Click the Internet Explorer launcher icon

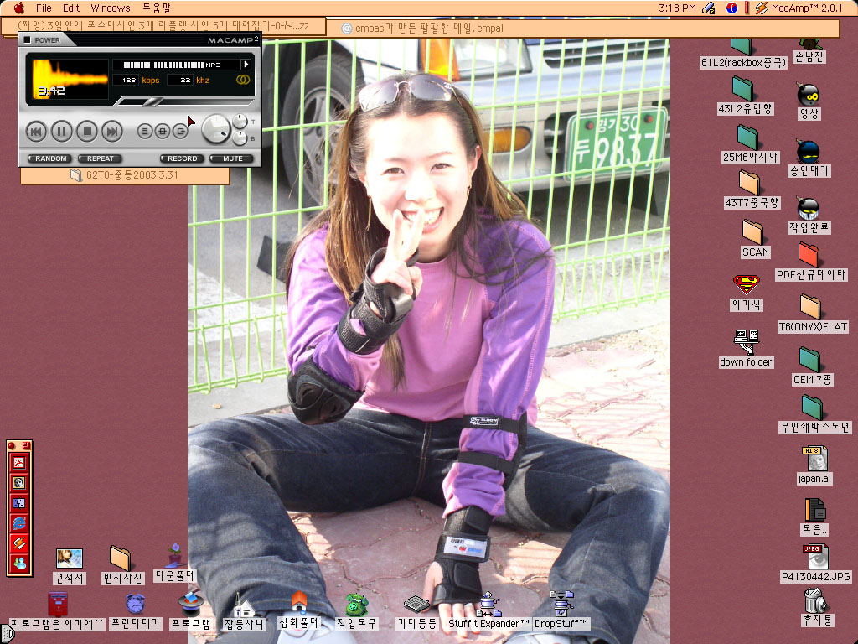(x=18, y=522)
